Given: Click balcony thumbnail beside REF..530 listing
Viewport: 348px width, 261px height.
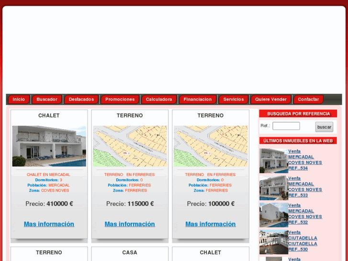Looking at the screenshot, I should click(274, 242).
